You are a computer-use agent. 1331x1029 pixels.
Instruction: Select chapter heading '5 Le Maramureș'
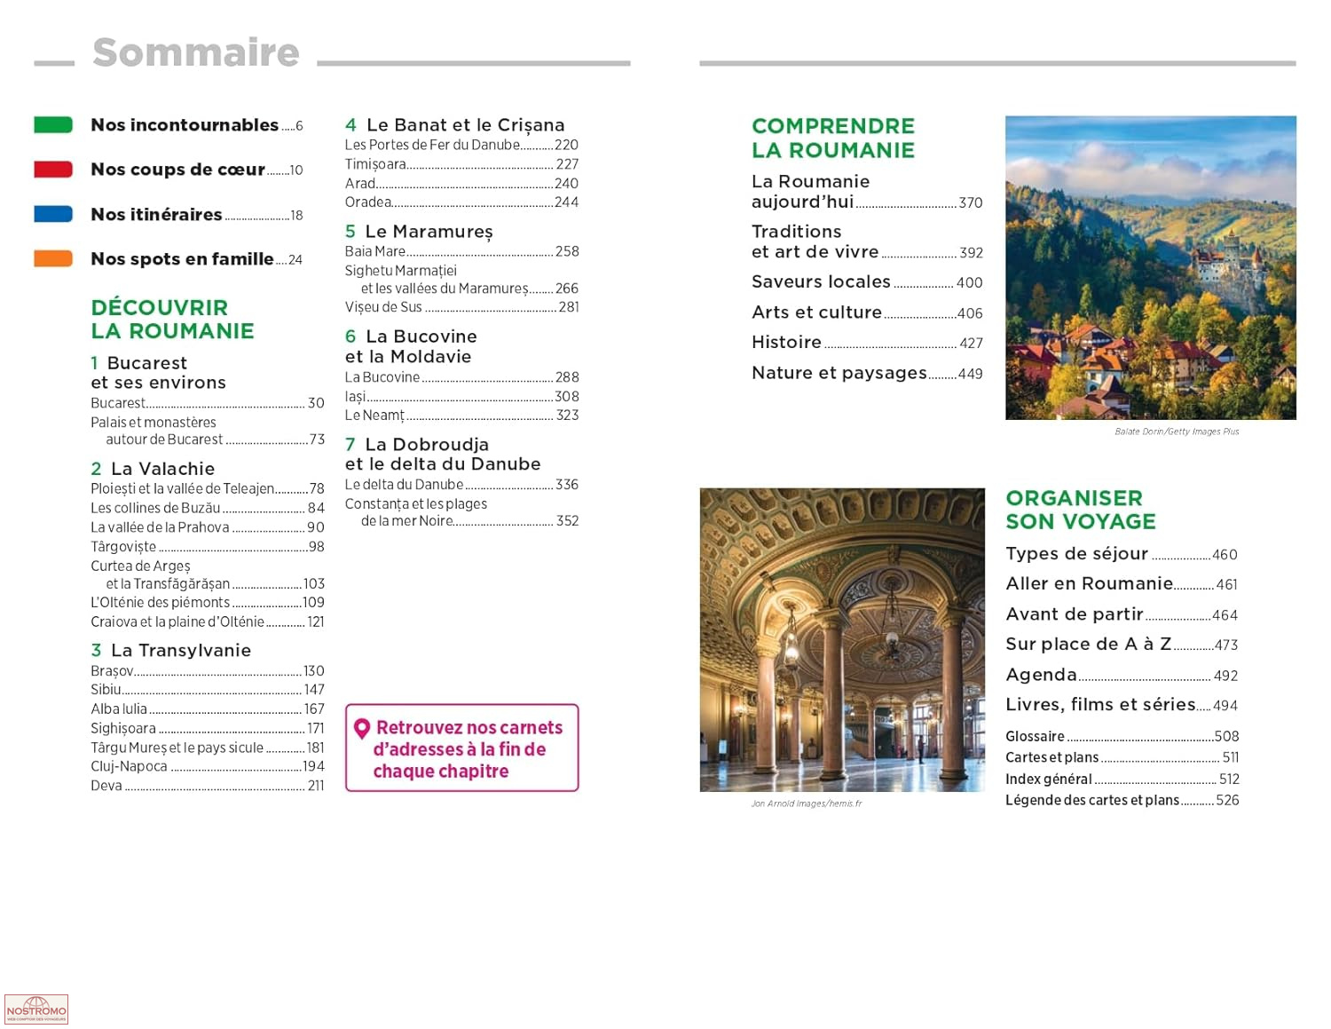pyautogui.click(x=419, y=232)
